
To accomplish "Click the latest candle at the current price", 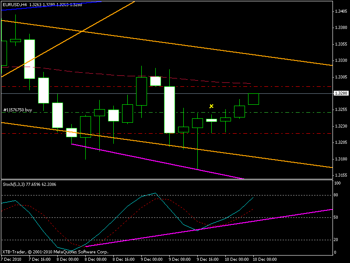I will (x=254, y=99).
